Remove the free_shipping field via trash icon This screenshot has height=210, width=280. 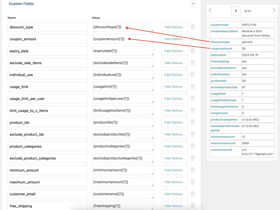click(x=192, y=206)
